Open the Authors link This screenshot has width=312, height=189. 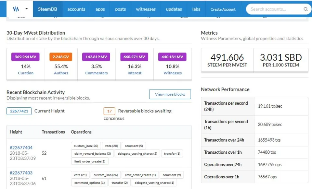click(61, 73)
